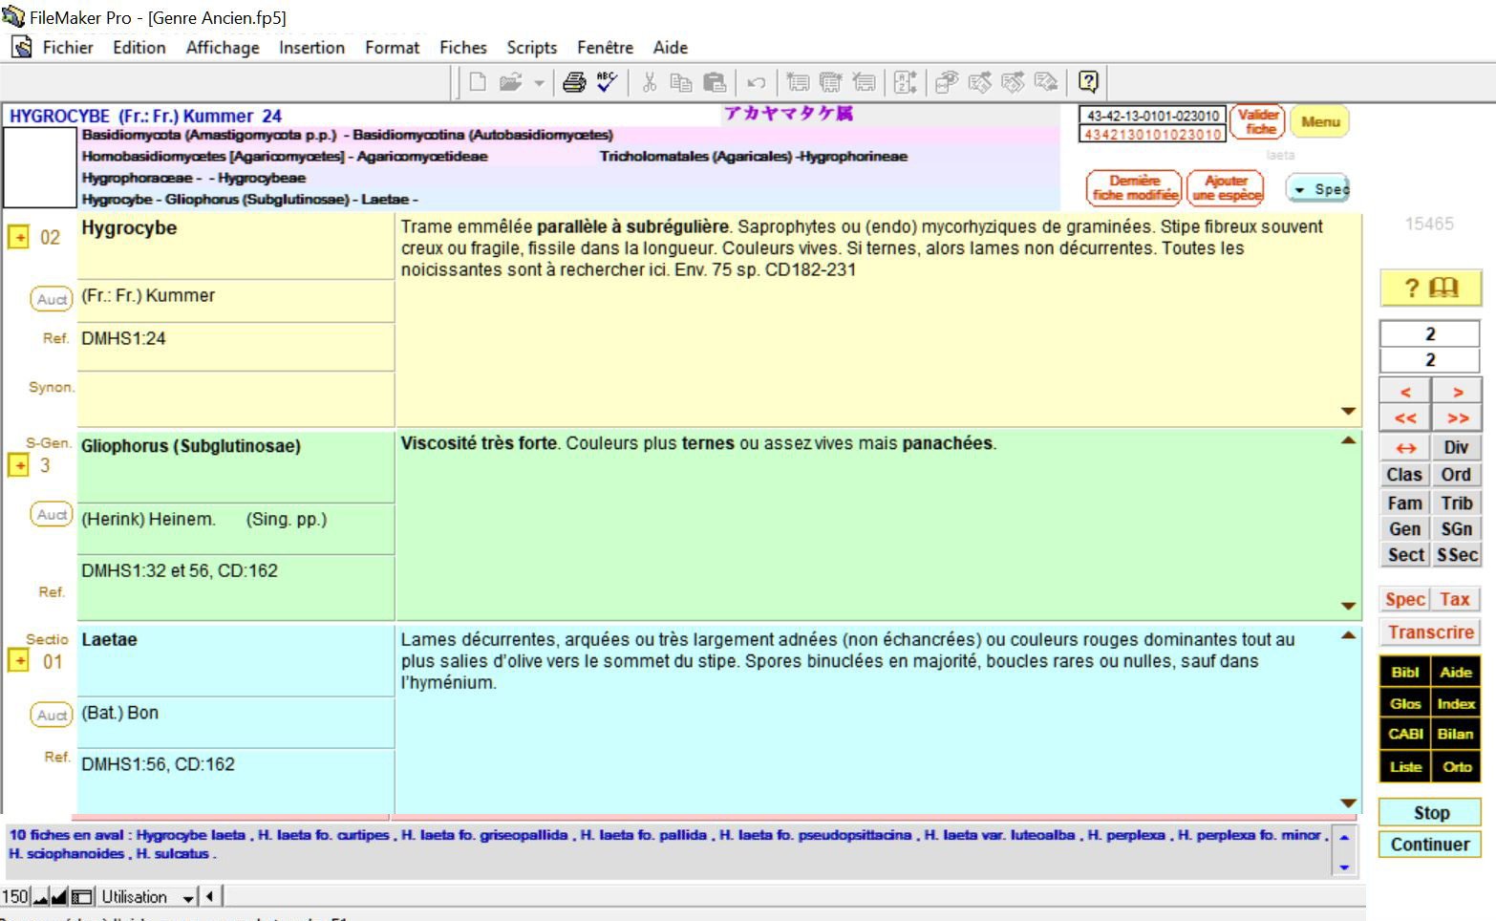This screenshot has width=1496, height=921.
Task: Click the code field 43-42-13-0101-023010
Action: click(x=1152, y=116)
